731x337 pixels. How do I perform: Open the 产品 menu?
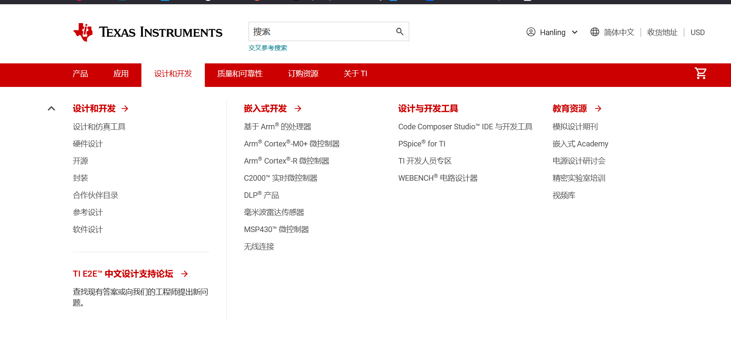pyautogui.click(x=80, y=74)
